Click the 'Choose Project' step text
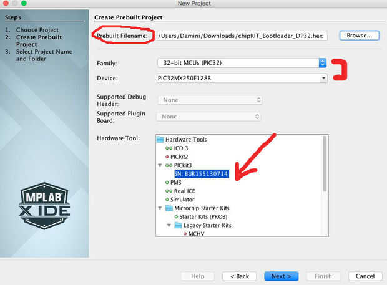Image resolution: width=387 pixels, height=285 pixels. [x=37, y=30]
